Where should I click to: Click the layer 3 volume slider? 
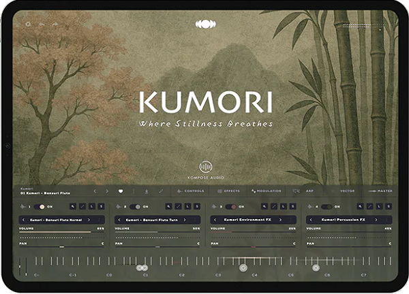pyautogui.click(x=253, y=232)
